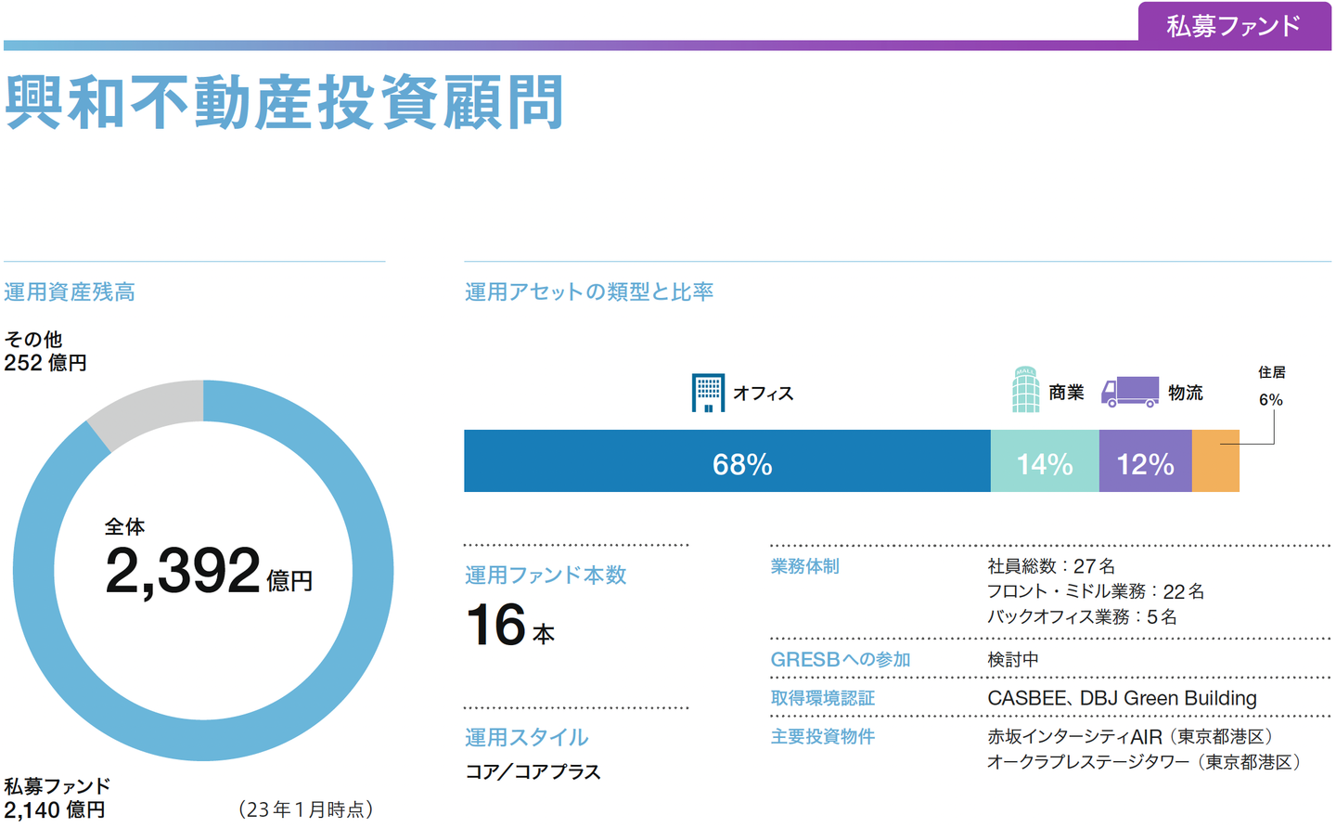
Task: Click the 運用アセットの類型と比率 heading
Action: 589,292
